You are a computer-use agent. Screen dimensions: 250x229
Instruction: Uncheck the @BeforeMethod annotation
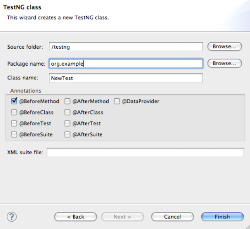[14, 101]
